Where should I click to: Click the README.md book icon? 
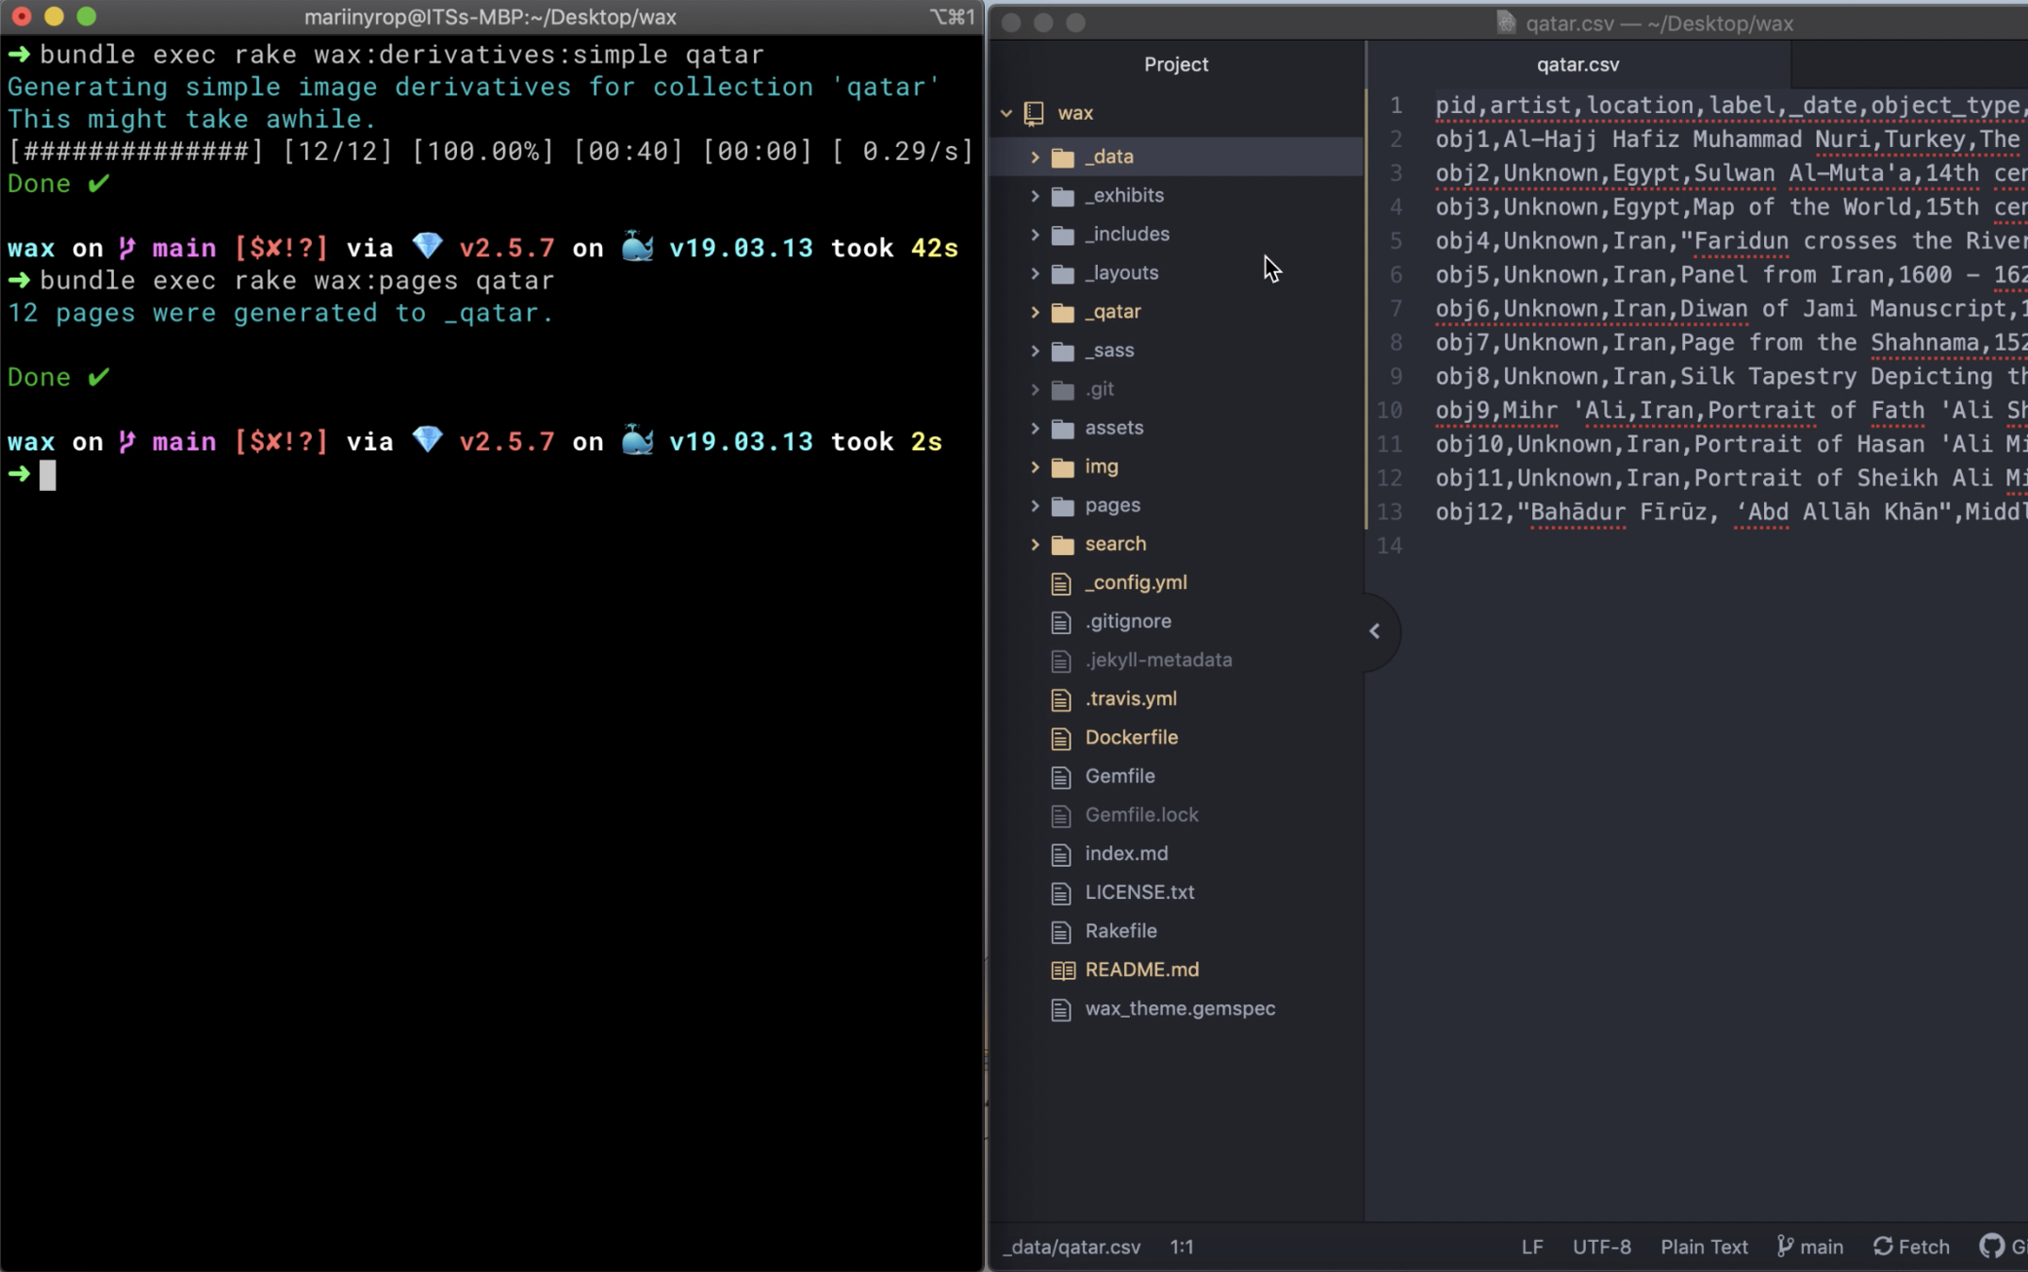[x=1062, y=970]
